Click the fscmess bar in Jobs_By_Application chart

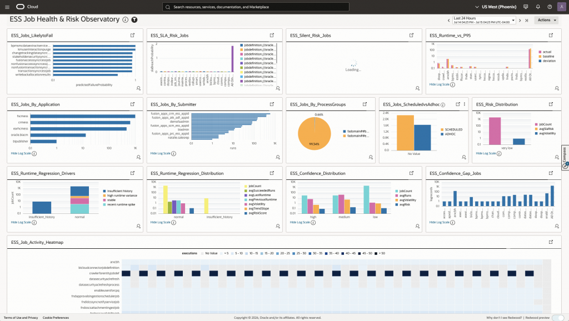pyautogui.click(x=83, y=116)
